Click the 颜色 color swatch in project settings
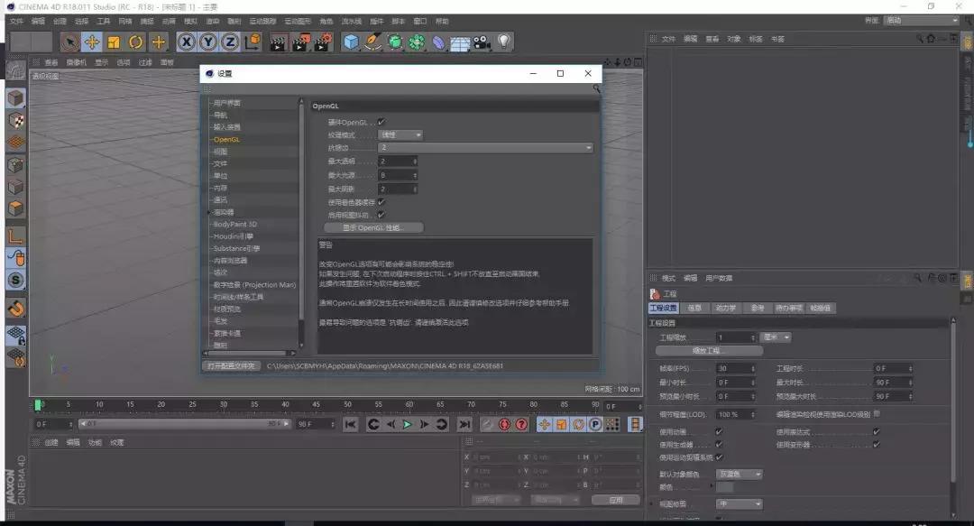 pyautogui.click(x=725, y=488)
